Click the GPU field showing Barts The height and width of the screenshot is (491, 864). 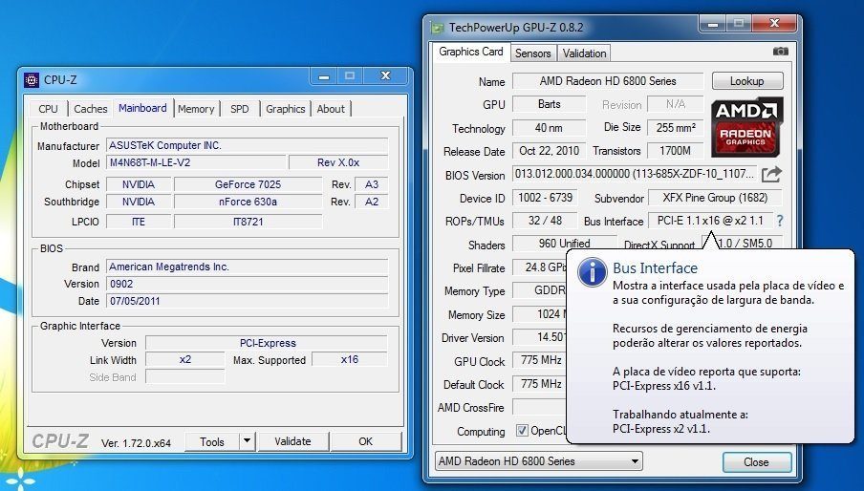pyautogui.click(x=550, y=104)
